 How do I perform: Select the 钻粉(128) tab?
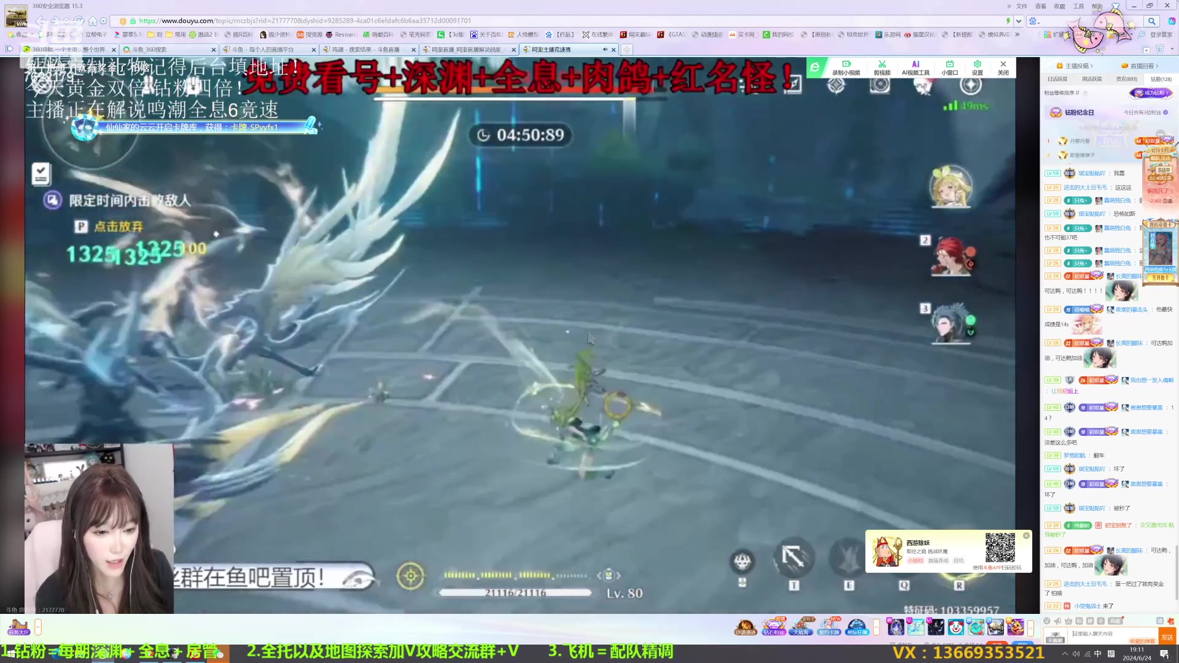point(1161,79)
